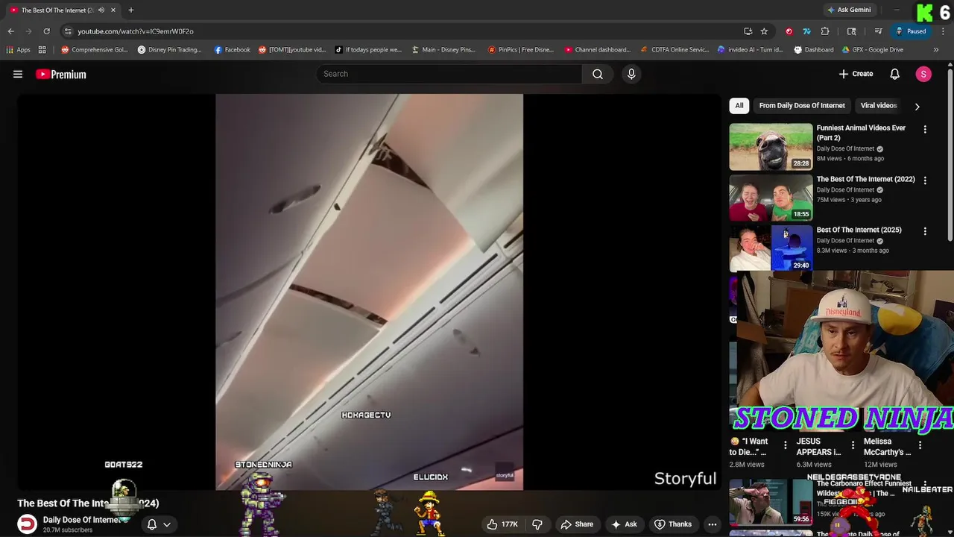The image size is (954, 537).
Task: Open install/cast icon in address bar
Action: [748, 31]
